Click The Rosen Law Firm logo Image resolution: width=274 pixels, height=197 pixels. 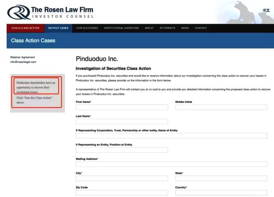pyautogui.click(x=50, y=12)
